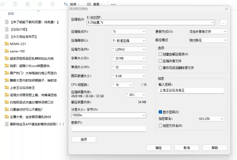The image size is (237, 160).
Task: Select the 【来了就能下载和观看!纯免费!】 file
Action: point(32,22)
